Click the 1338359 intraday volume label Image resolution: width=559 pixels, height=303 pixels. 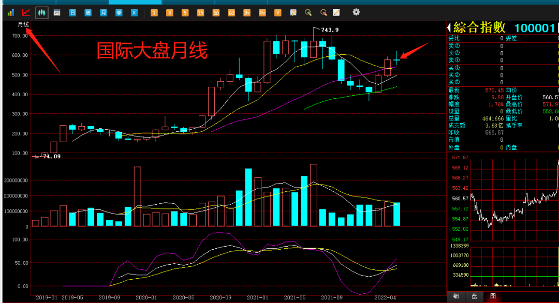[x=460, y=246]
